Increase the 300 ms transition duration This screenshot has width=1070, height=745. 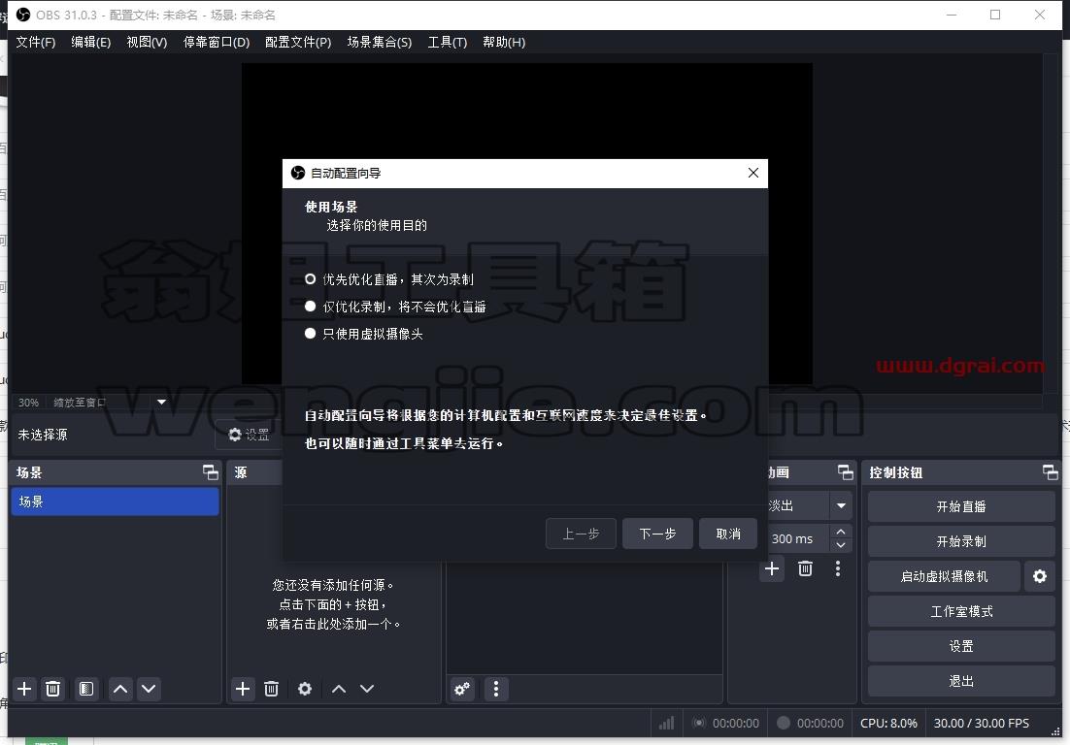click(841, 532)
